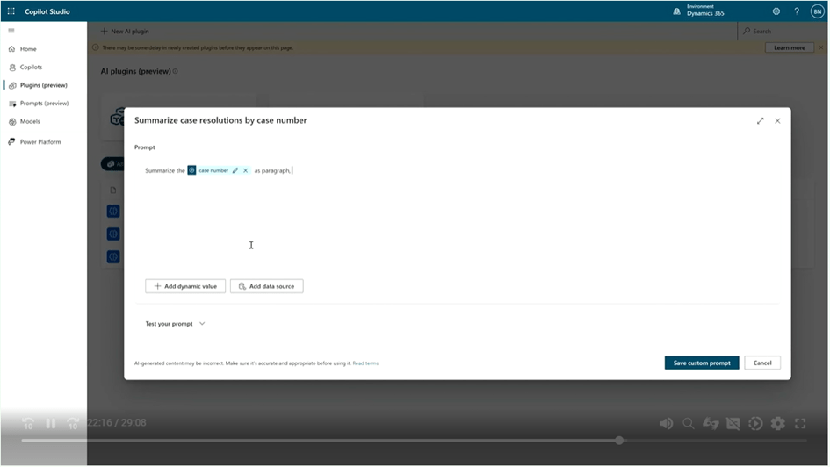
Task: Open Models in the left navigation
Action: (30, 121)
